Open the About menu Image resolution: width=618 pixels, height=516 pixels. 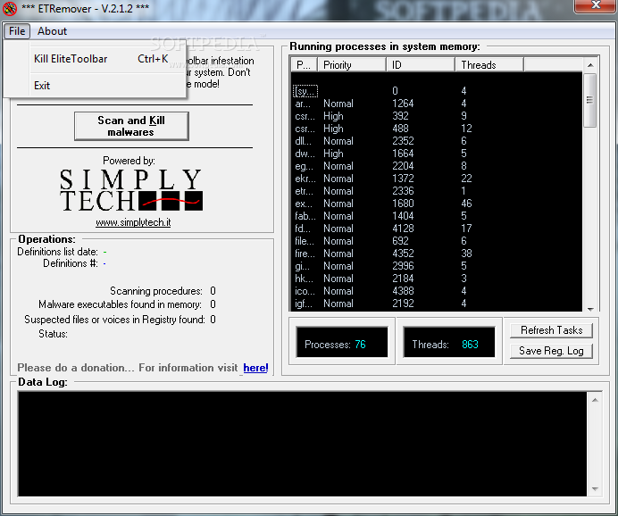click(x=52, y=31)
